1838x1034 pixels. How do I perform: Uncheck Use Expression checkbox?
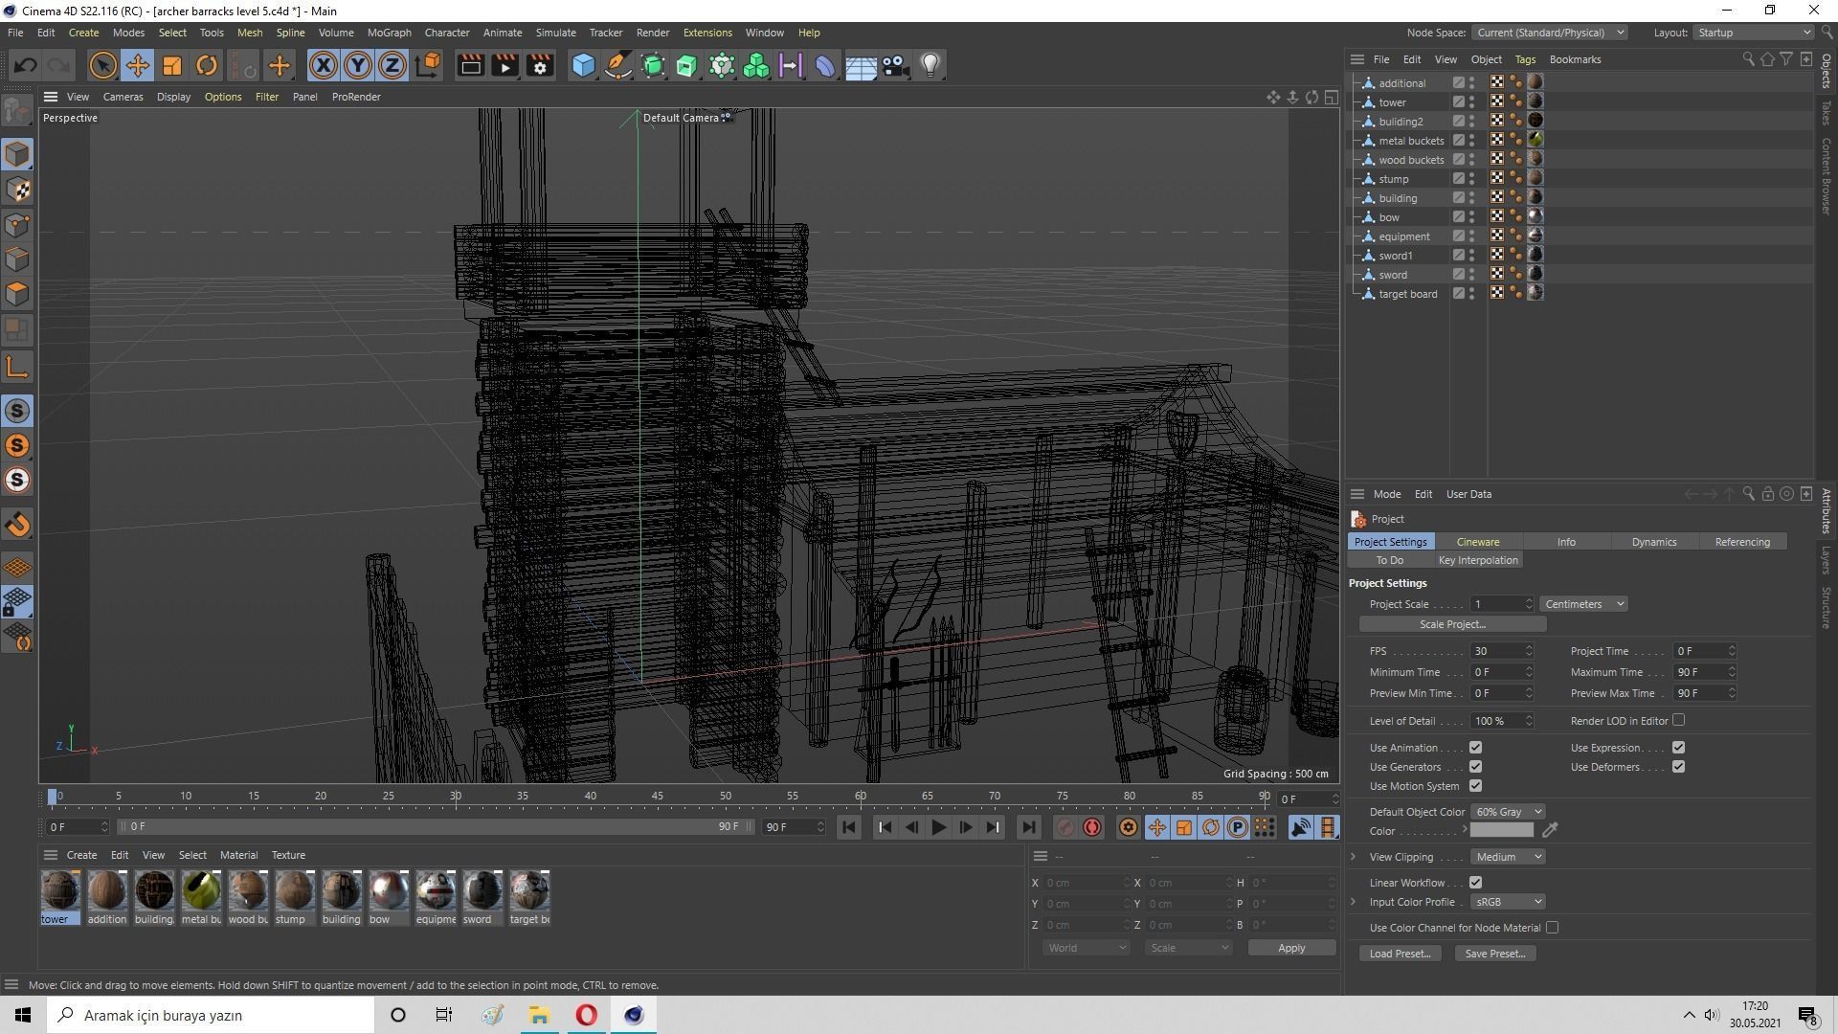1678,748
